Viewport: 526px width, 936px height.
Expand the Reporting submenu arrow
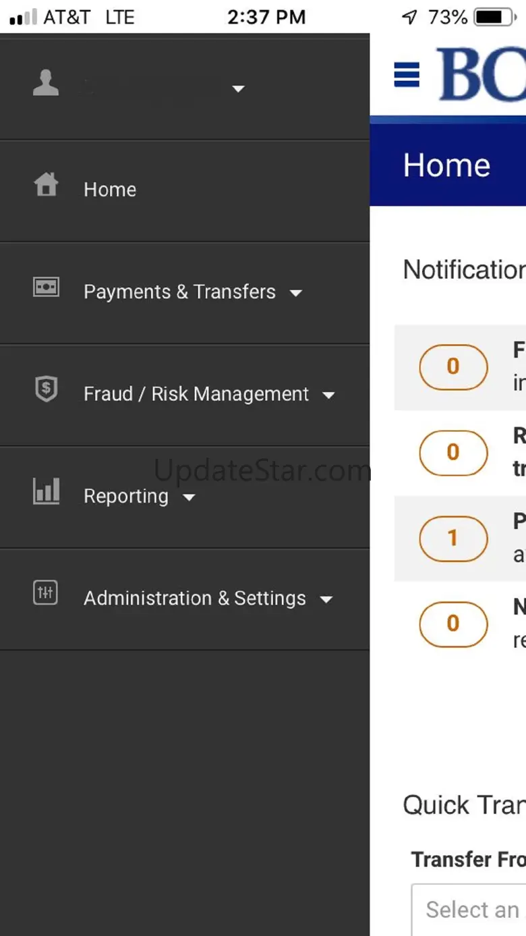click(x=189, y=498)
